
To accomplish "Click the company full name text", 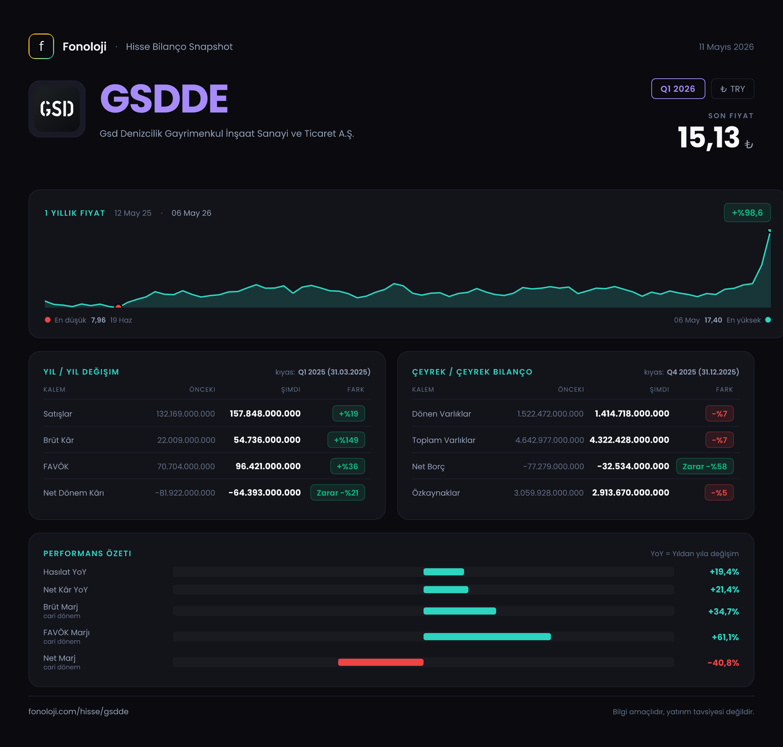I will coord(226,134).
